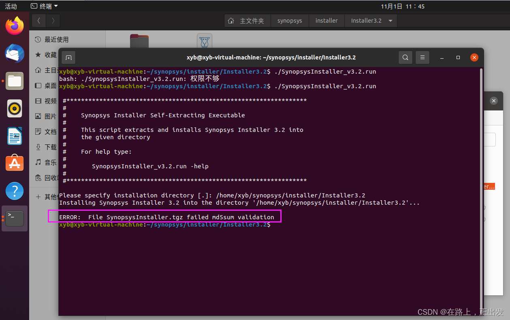
Task: Launch Thunderbird mail from the dock
Action: tap(15, 53)
